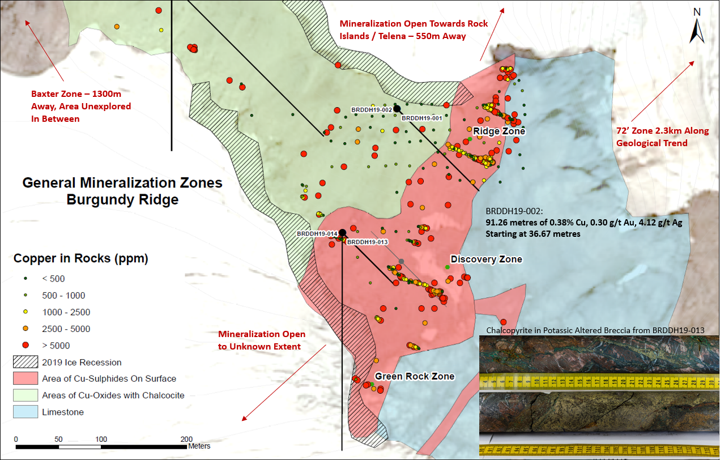Viewport: 720px width, 460px height.
Task: Click the yellow '1000 - 2500' legend dot
Action: click(26, 312)
